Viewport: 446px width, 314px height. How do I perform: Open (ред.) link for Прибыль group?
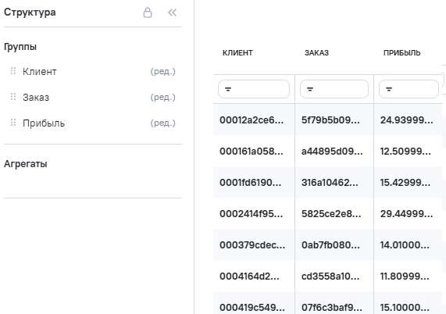[163, 123]
